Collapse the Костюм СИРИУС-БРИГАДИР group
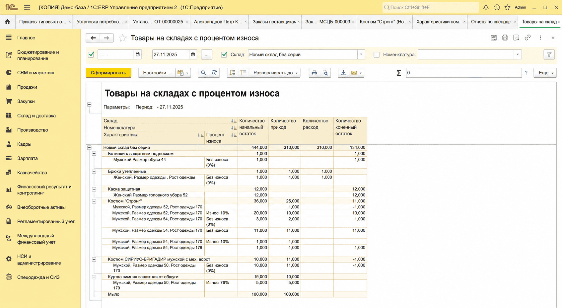Image resolution: width=562 pixels, height=308 pixels. [94, 260]
